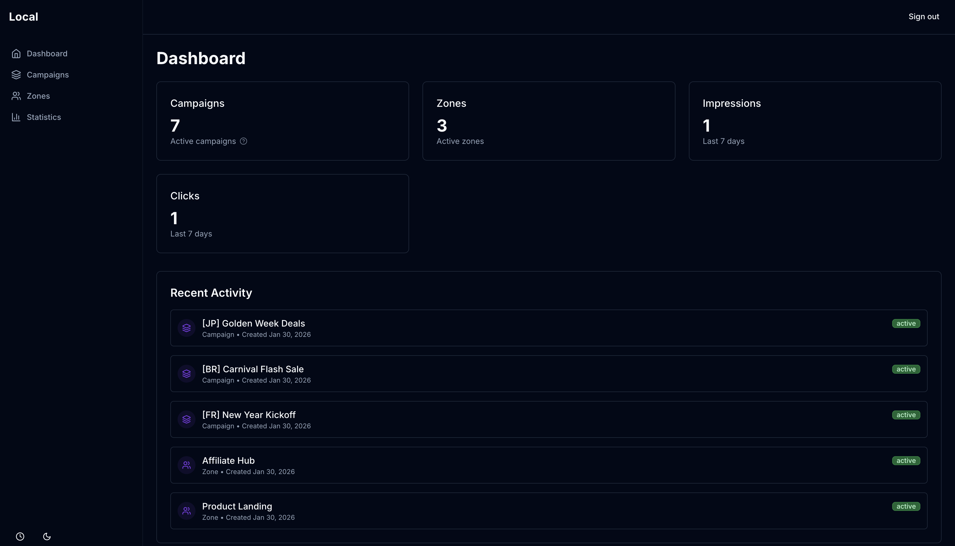Open the [FR] New Year Kickoff entry
The image size is (955, 546).
[x=249, y=415]
